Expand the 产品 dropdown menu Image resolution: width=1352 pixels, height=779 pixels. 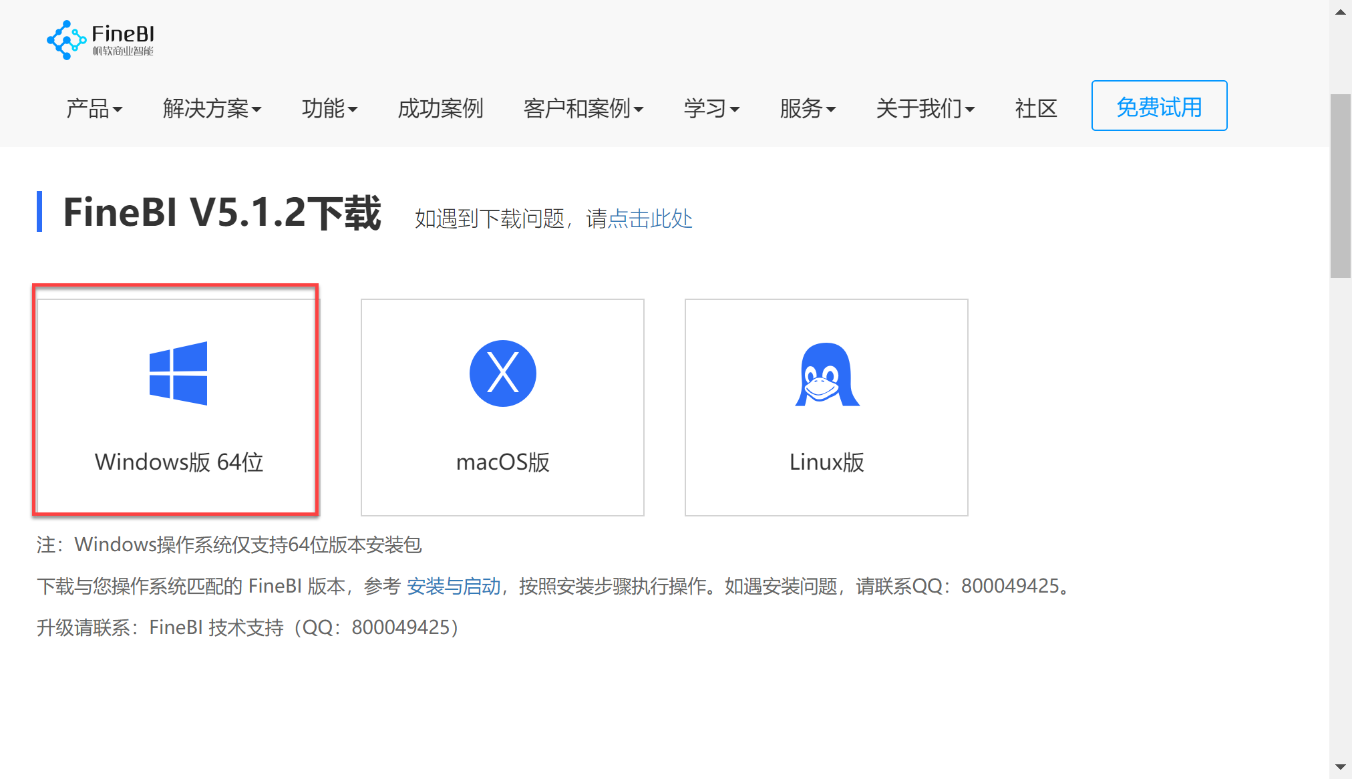coord(94,108)
